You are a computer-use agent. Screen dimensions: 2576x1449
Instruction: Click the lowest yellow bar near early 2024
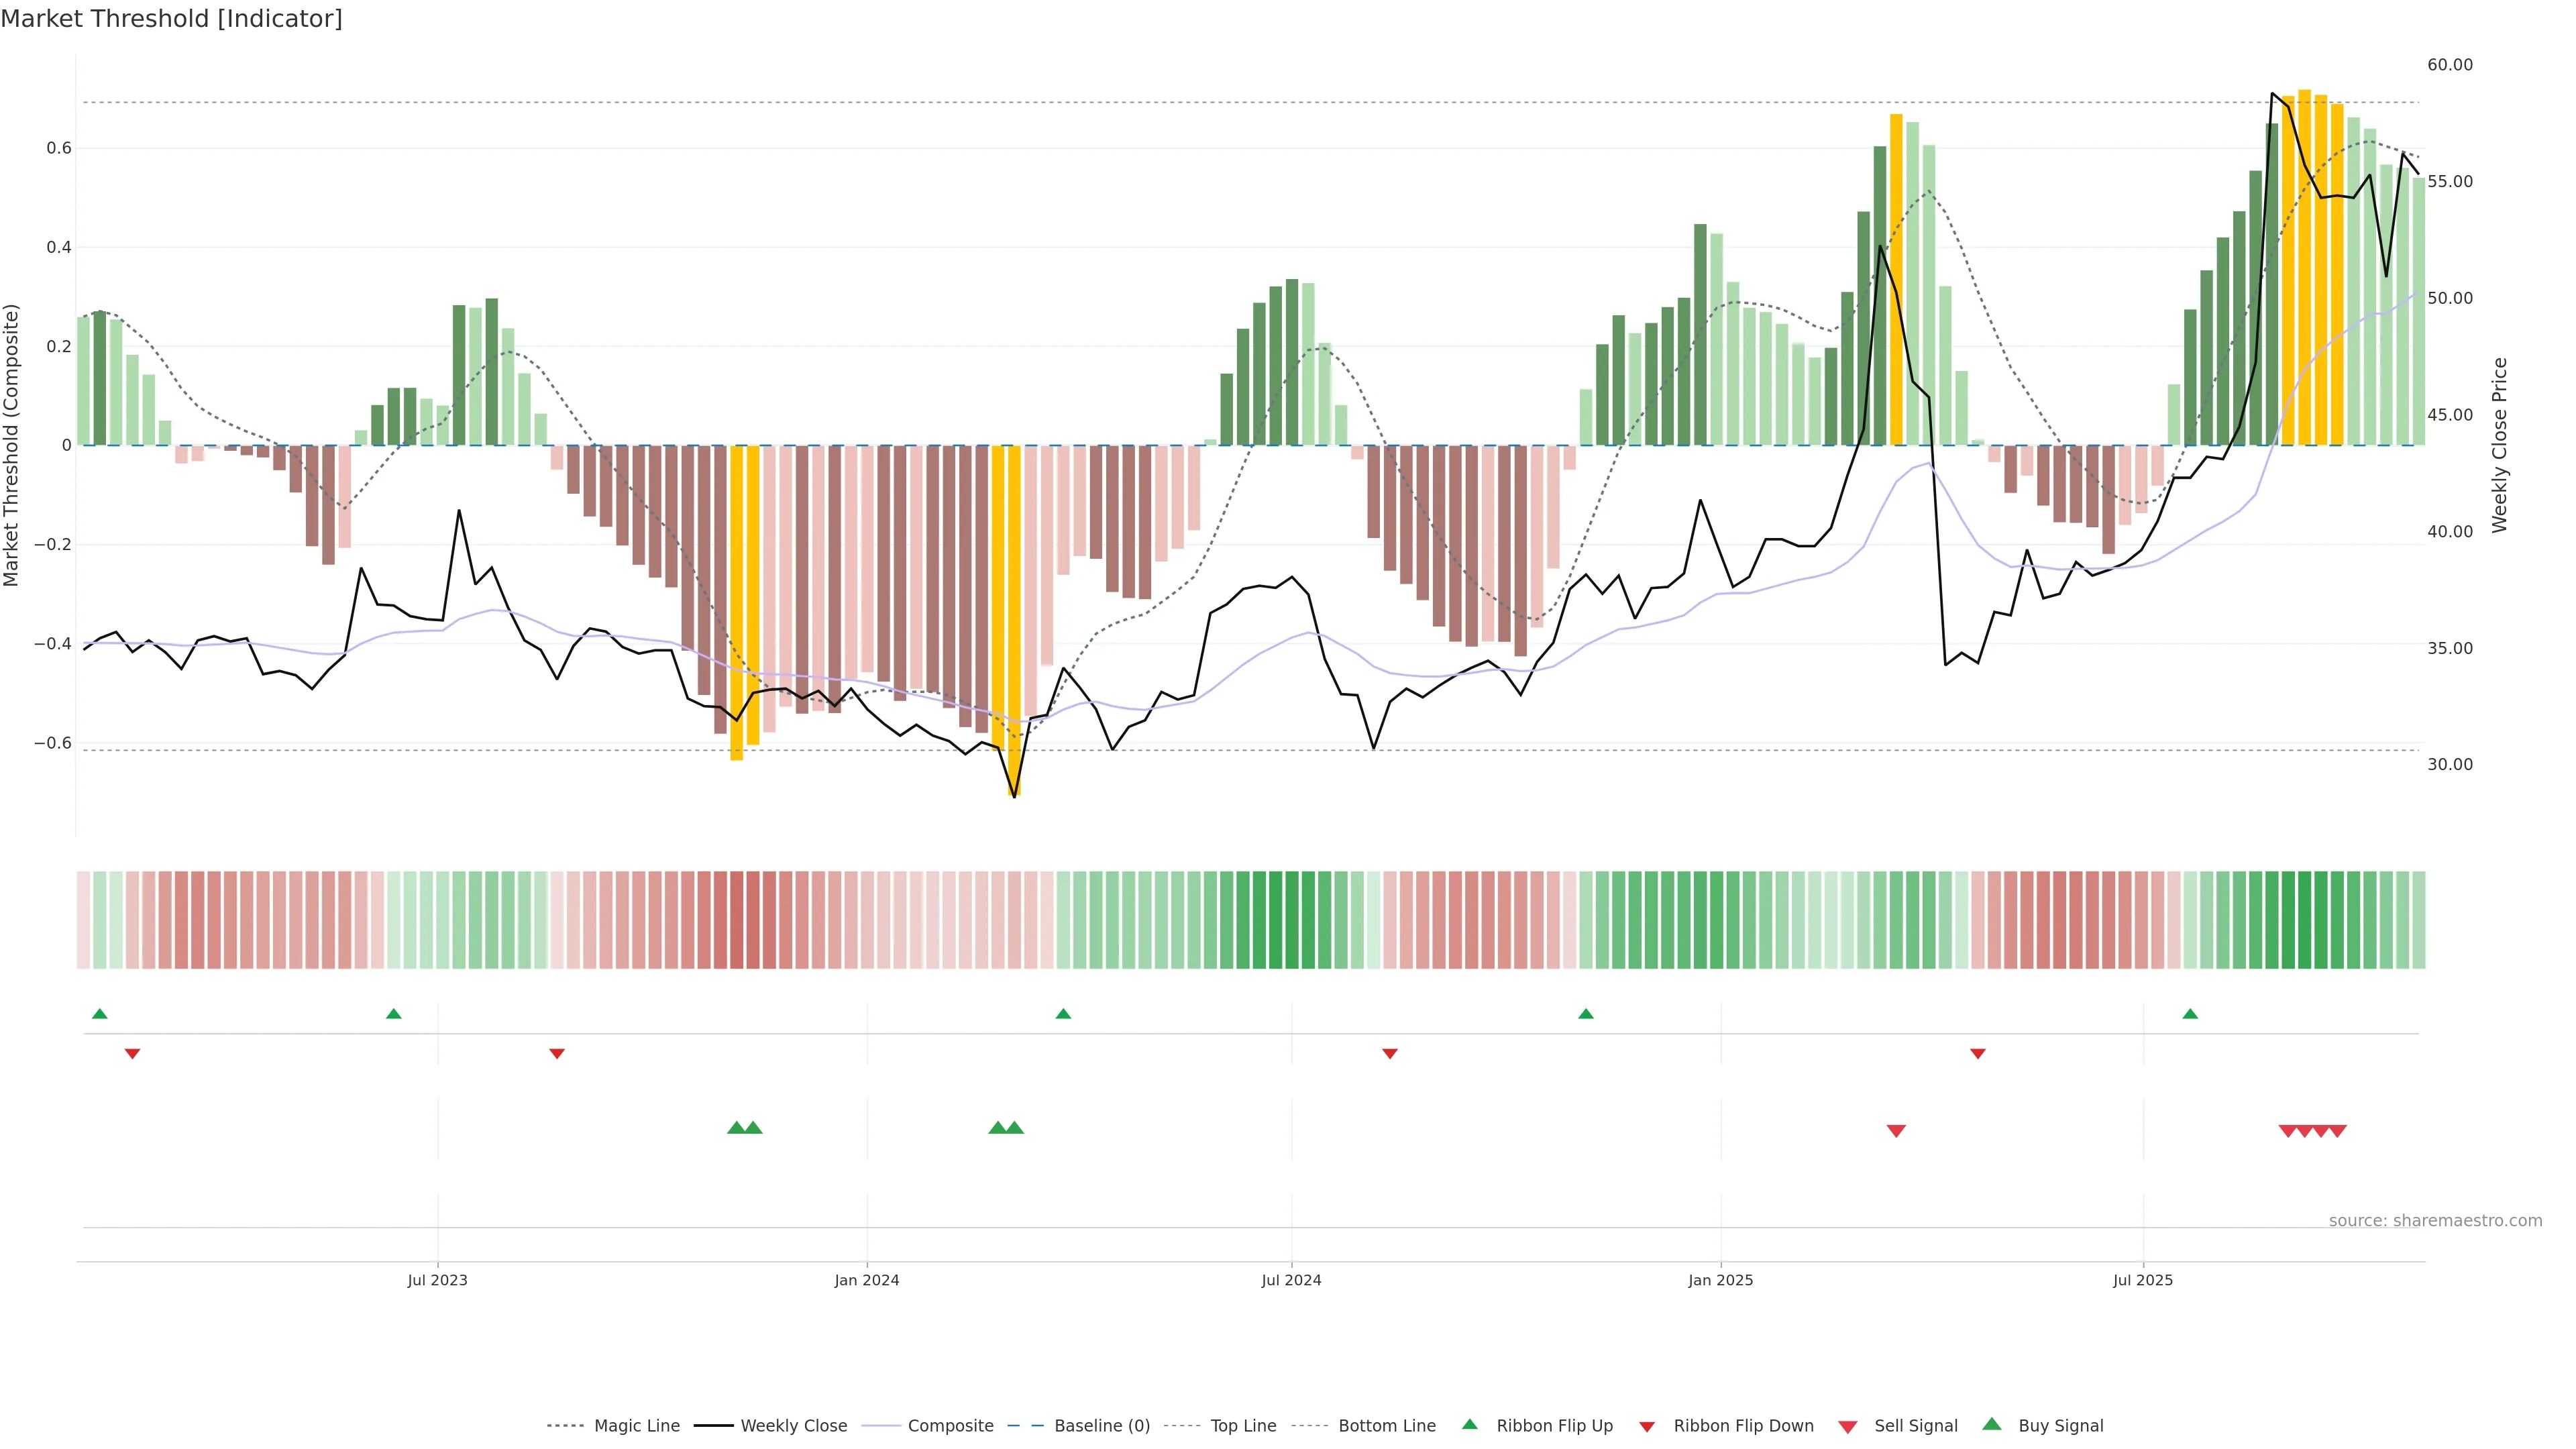(x=1014, y=620)
